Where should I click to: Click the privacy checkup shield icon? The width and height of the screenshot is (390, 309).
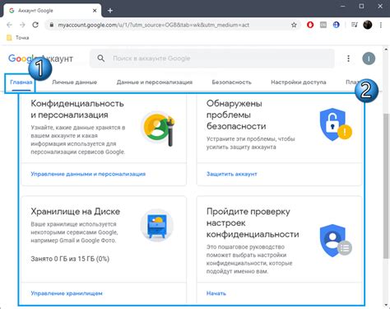336,241
